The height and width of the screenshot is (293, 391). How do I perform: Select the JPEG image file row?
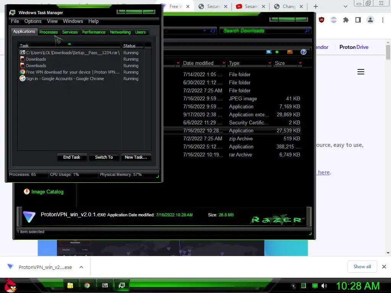pyautogui.click(x=232, y=99)
